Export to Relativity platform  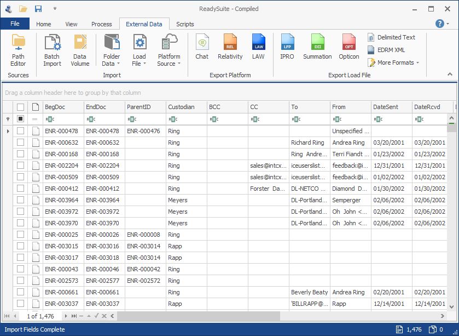[230, 47]
